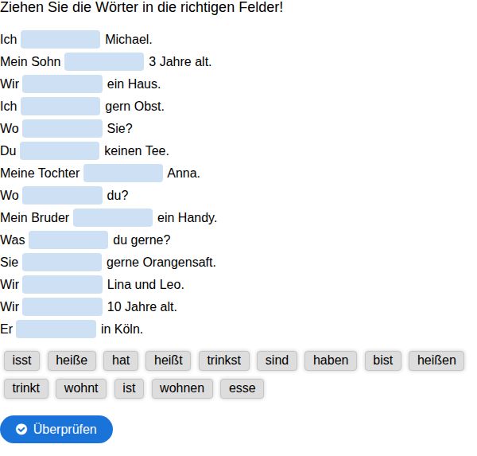Select the blank in 'Mein Bruder ... ein Handy.'
This screenshot has width=477, height=456.
click(113, 218)
